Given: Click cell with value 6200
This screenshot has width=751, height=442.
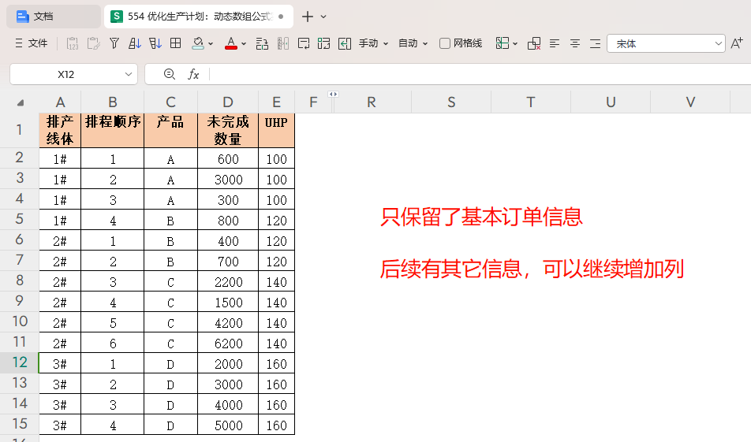Looking at the screenshot, I should [228, 343].
